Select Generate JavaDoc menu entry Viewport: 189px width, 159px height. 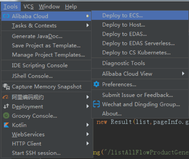(37, 36)
